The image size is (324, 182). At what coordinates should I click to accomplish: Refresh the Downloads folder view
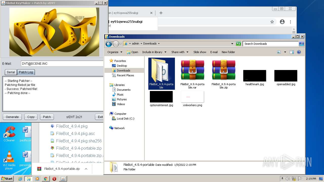point(238,44)
